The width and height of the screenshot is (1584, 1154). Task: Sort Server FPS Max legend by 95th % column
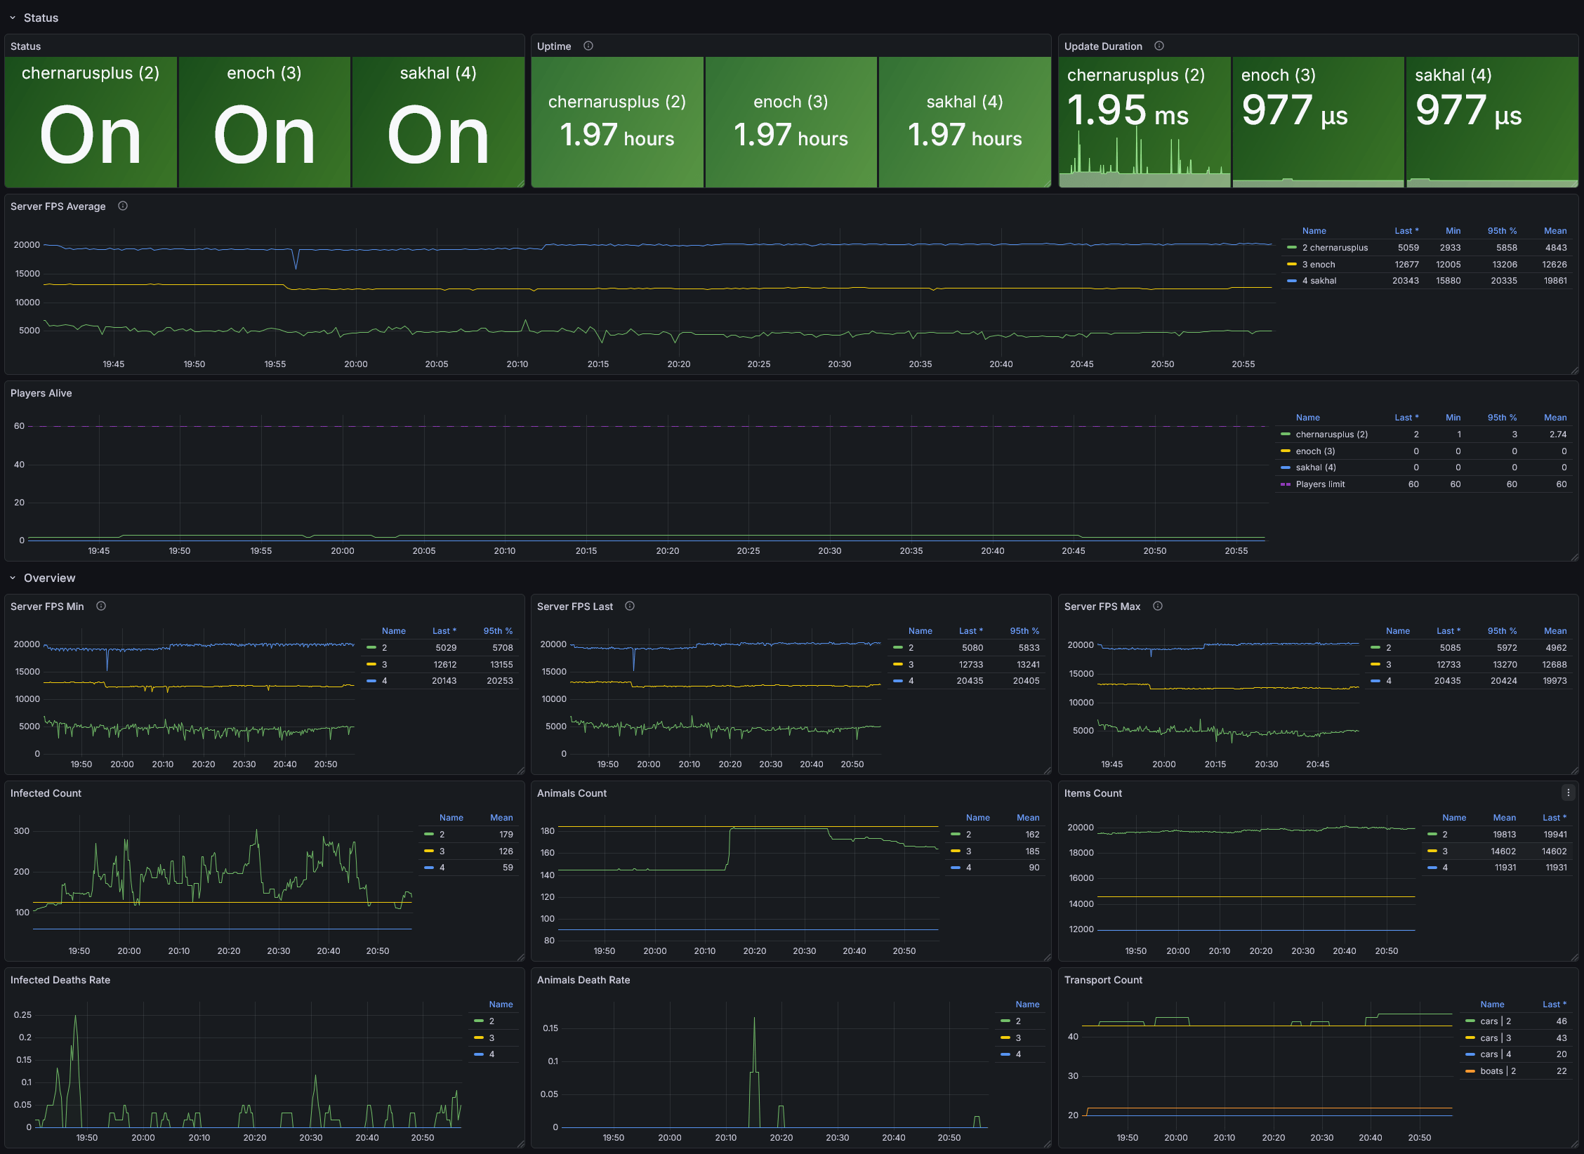(x=1501, y=631)
